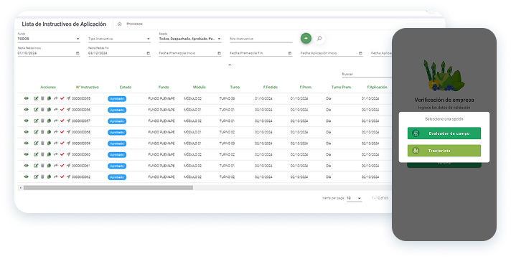Sort by Módulo column header
This screenshot has height=259, width=511.
[200, 88]
